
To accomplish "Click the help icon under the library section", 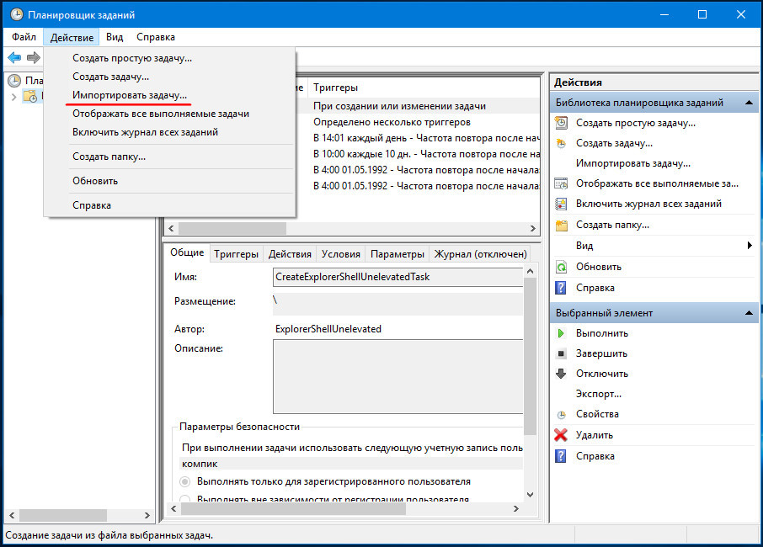I will tap(561, 288).
